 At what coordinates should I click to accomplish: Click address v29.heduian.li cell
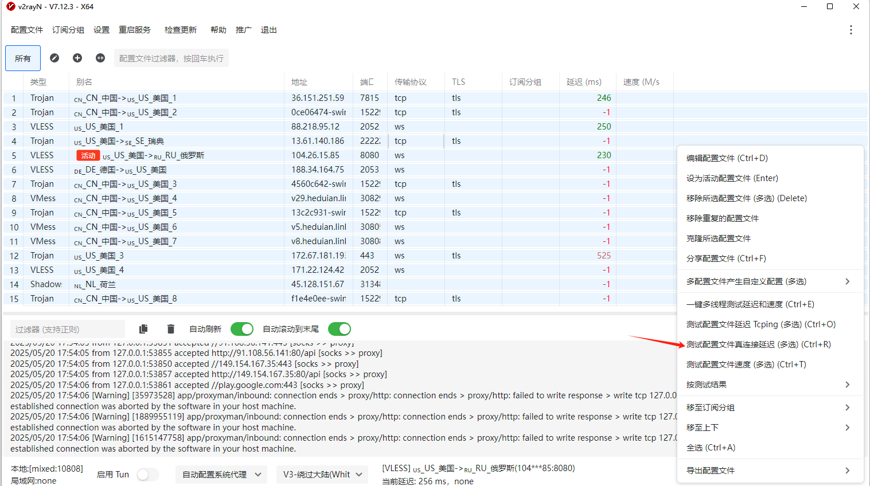pos(319,198)
